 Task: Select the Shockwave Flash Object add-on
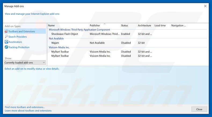point(65,34)
